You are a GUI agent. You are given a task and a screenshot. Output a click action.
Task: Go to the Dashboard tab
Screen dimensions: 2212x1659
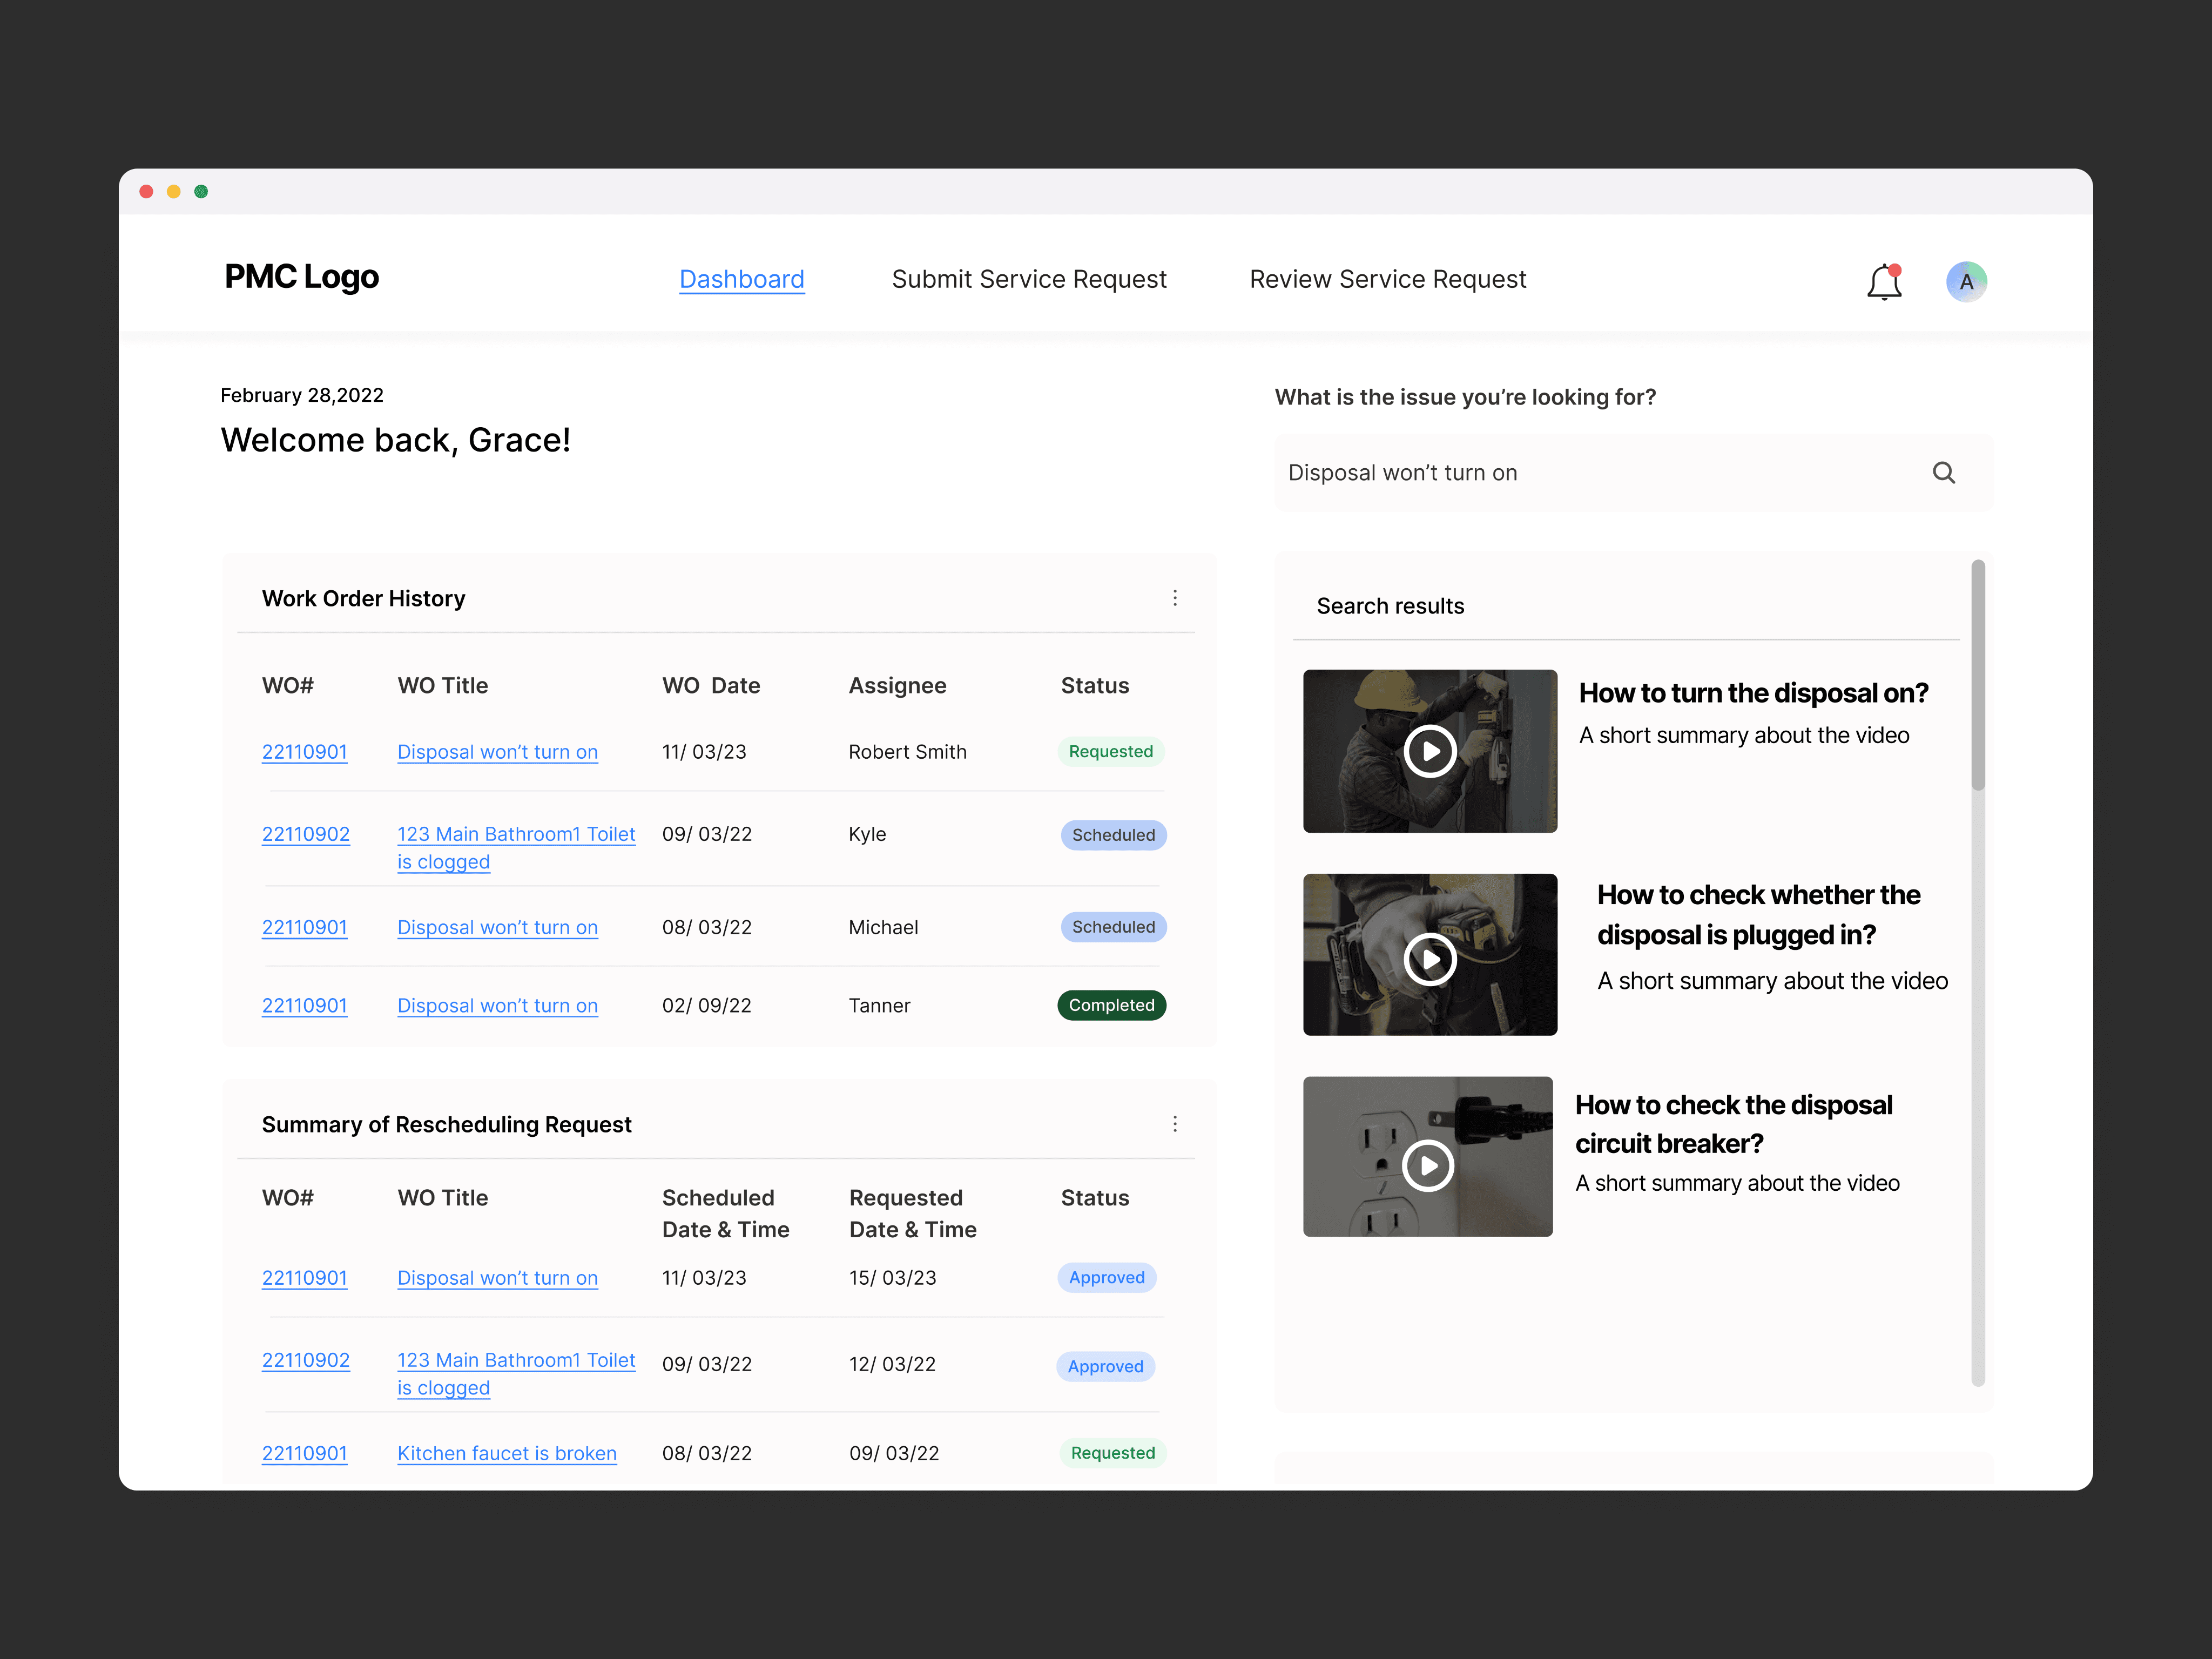pos(741,279)
